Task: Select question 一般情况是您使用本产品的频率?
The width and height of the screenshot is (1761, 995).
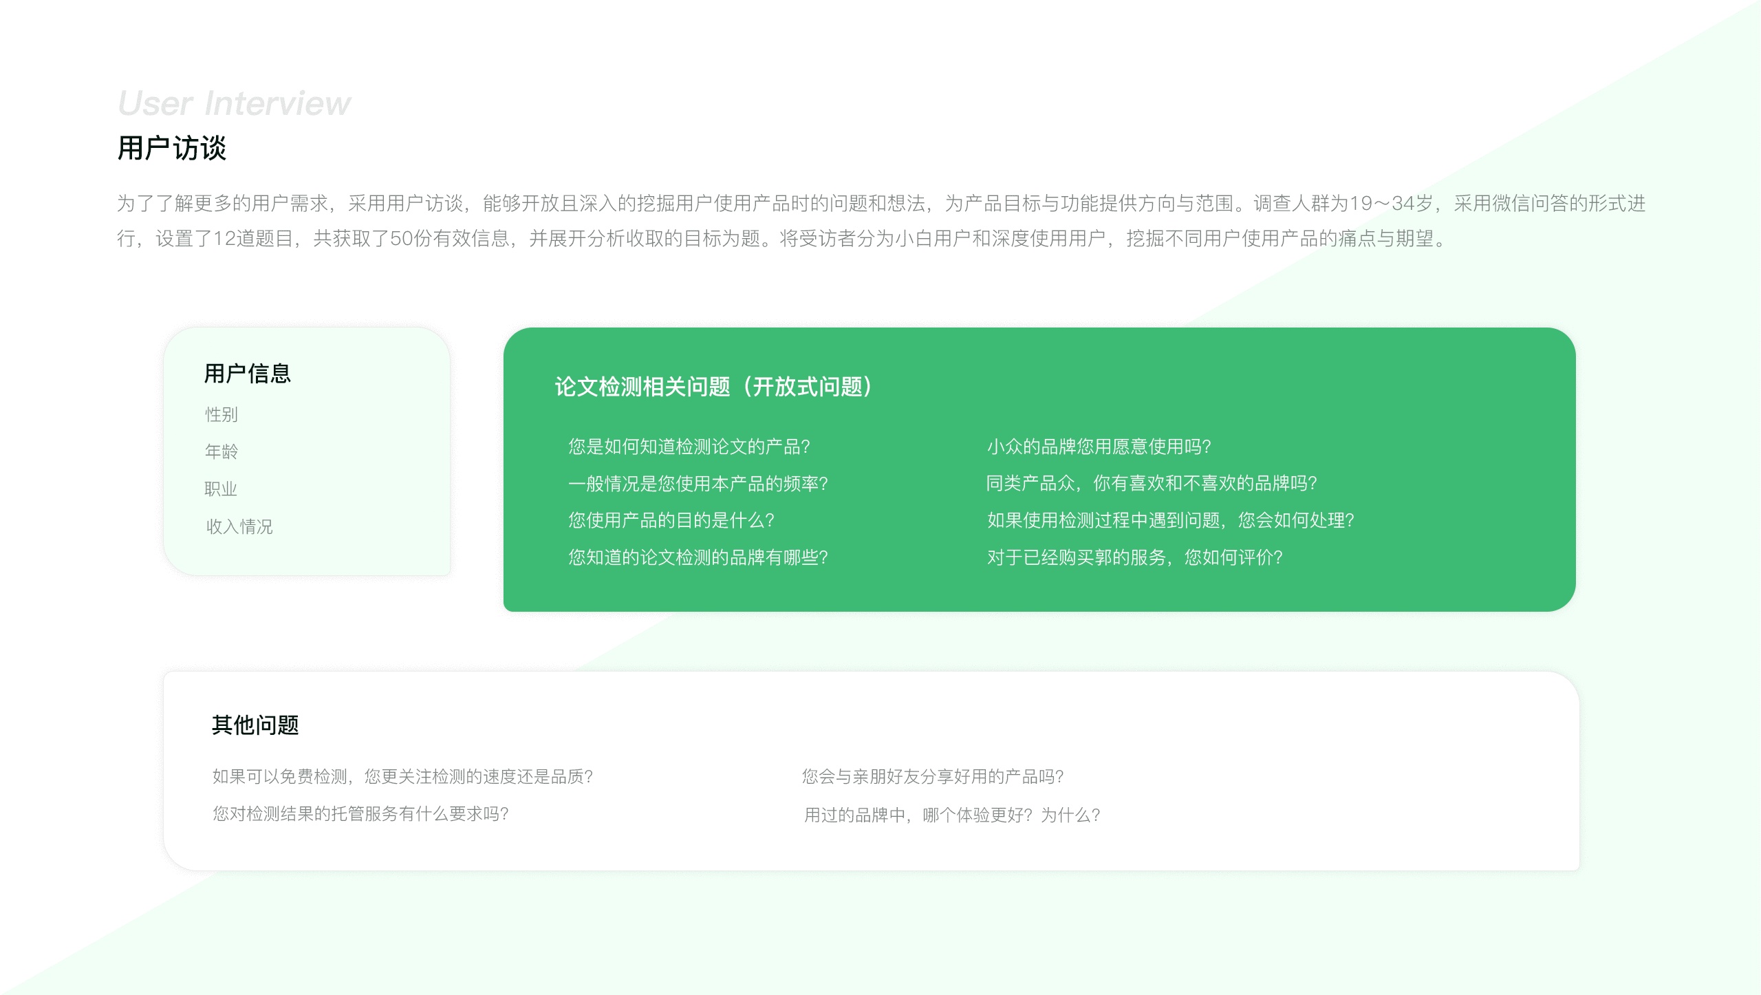Action: tap(698, 484)
